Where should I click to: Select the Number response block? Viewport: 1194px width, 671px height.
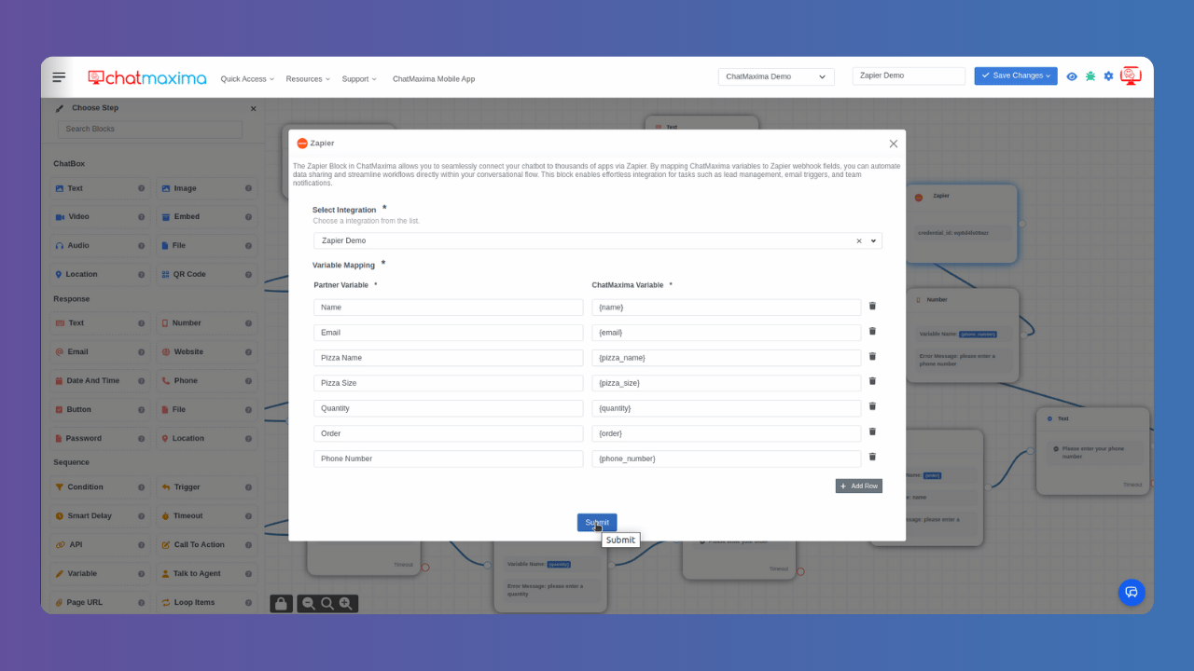pos(206,322)
